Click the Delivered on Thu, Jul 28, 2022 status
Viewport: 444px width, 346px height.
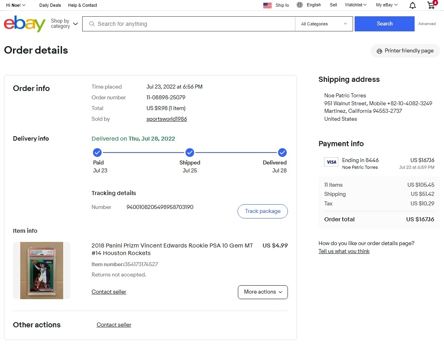[x=133, y=139]
